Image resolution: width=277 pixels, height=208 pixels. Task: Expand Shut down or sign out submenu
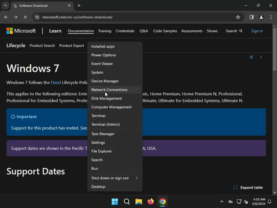coord(115,178)
